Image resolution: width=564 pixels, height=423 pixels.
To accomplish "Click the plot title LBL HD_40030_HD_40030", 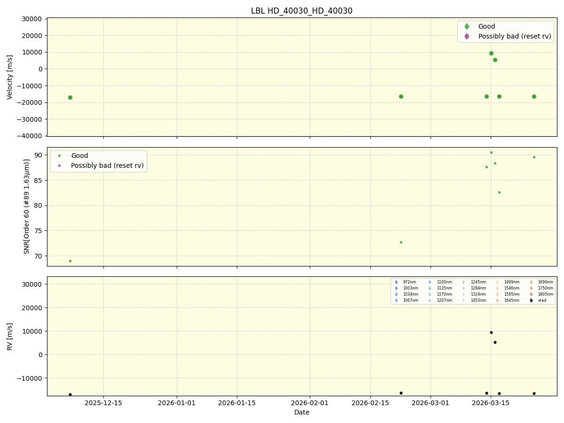I will pos(302,11).
